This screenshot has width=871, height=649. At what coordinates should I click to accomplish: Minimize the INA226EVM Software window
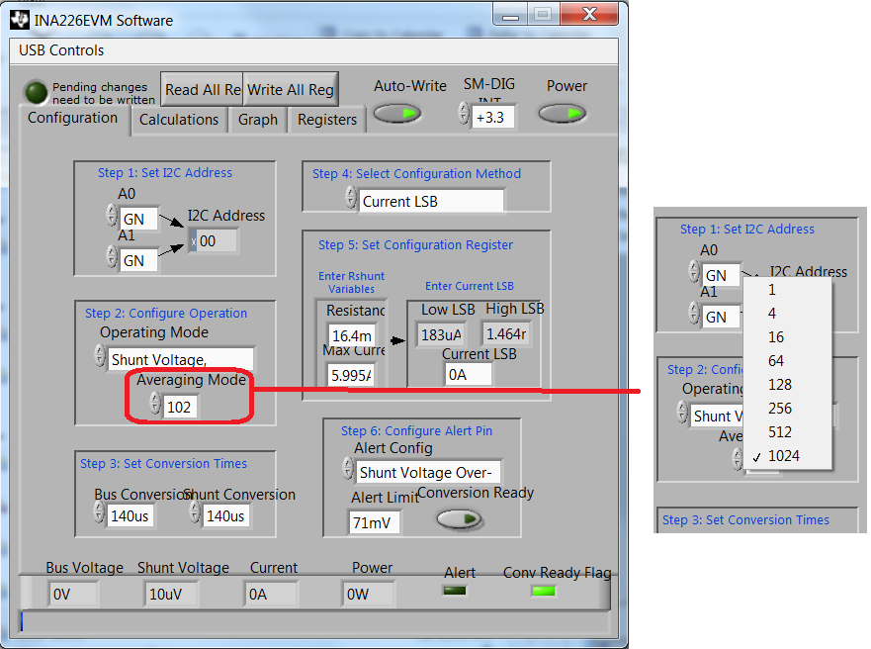coord(510,13)
